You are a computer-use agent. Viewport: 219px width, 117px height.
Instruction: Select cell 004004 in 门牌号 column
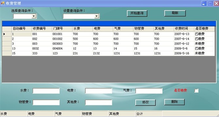point(62,48)
